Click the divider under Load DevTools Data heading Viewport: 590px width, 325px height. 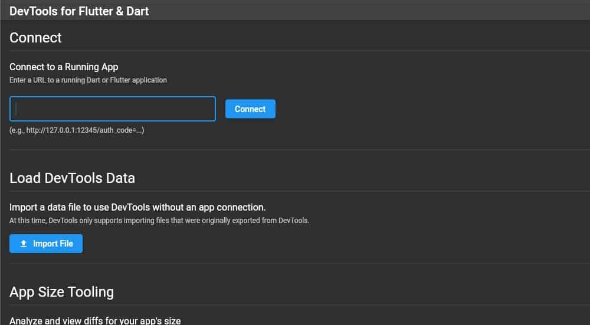pos(295,191)
